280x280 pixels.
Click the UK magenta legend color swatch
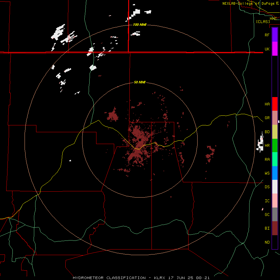[275, 49]
